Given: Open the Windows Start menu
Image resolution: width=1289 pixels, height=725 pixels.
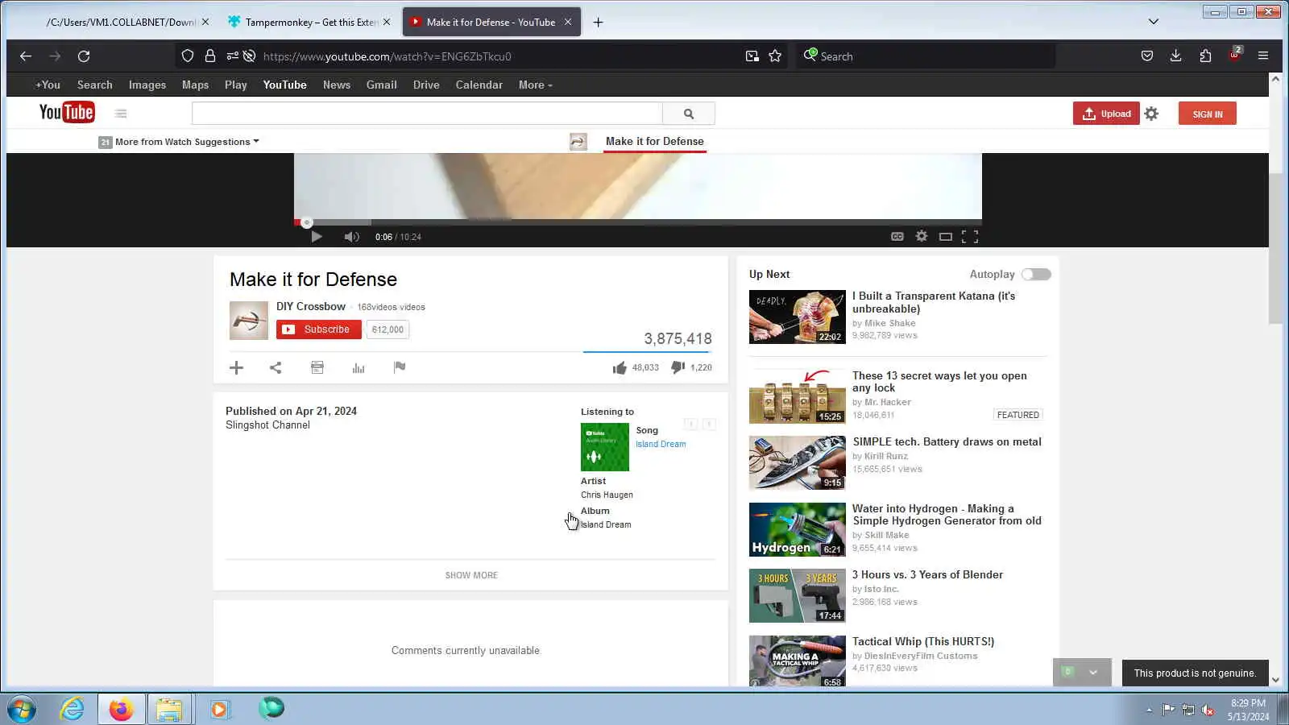Looking at the screenshot, I should click(22, 710).
